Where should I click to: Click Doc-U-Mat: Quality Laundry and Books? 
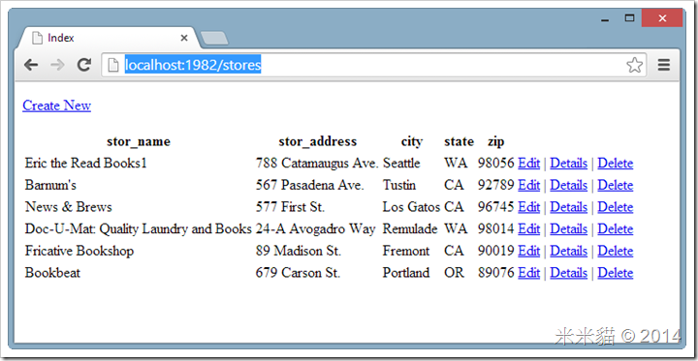(x=139, y=228)
